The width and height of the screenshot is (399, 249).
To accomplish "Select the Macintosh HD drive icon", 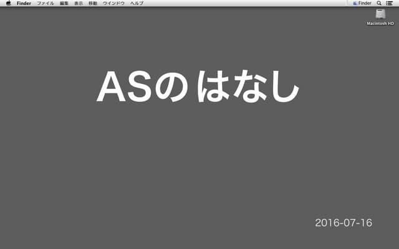I will pyautogui.click(x=380, y=14).
